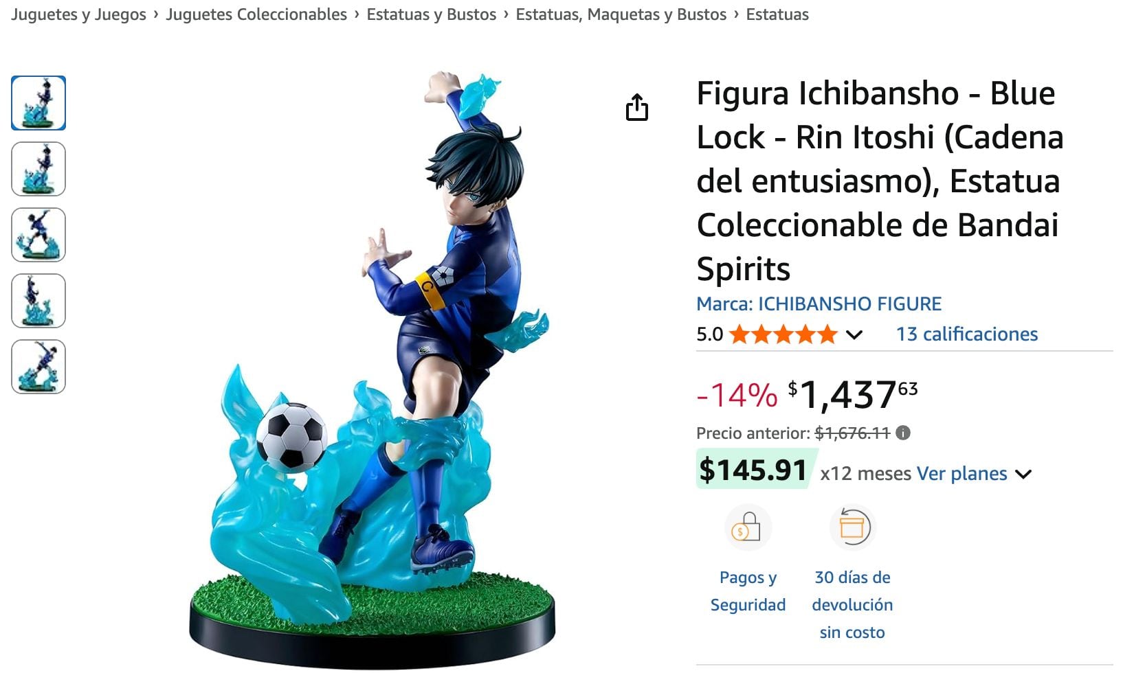
Task: Select the fourth product thumbnail
Action: coord(38,301)
